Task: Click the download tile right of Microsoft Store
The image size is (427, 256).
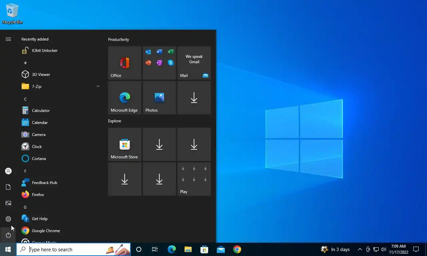Action: [x=159, y=144]
